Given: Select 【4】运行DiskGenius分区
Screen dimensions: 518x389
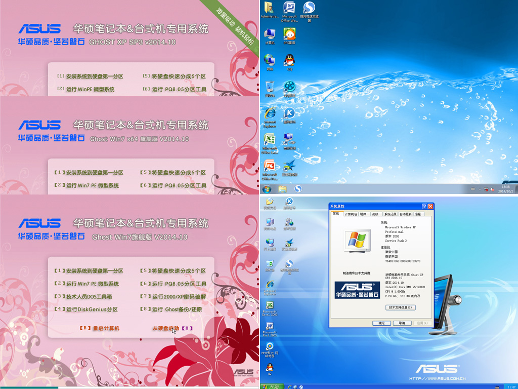Looking at the screenshot, I should (x=86, y=309).
